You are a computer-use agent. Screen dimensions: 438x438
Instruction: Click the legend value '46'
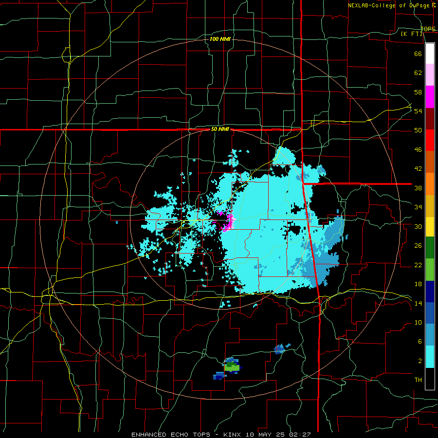(x=418, y=150)
